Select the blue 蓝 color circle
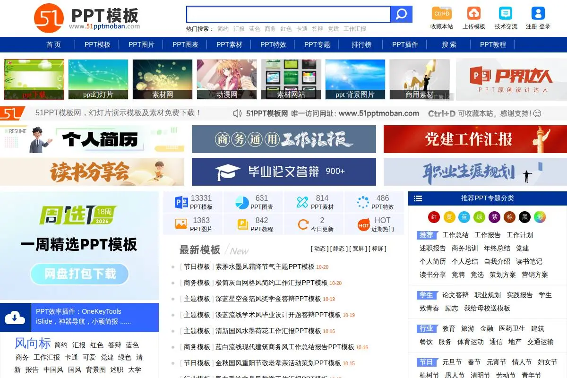The height and width of the screenshot is (378, 567). [x=464, y=217]
